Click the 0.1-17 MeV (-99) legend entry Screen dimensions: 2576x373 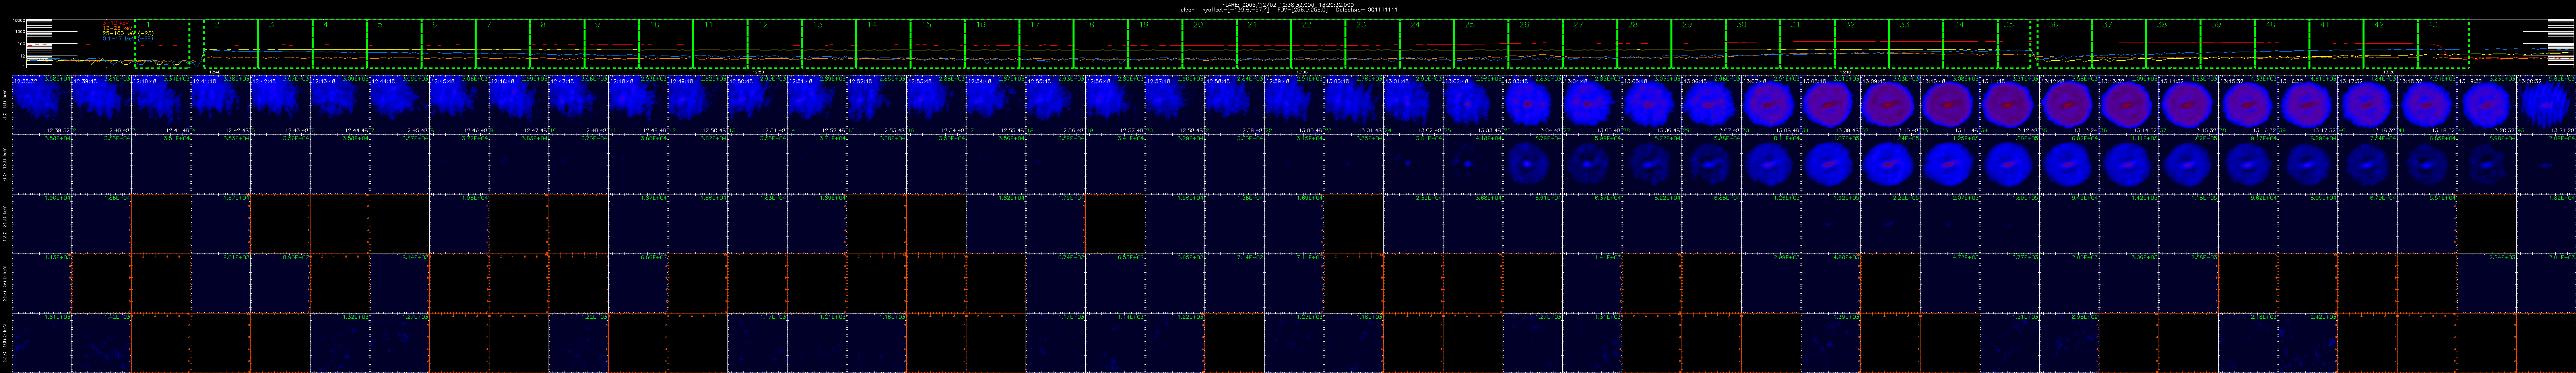point(128,38)
